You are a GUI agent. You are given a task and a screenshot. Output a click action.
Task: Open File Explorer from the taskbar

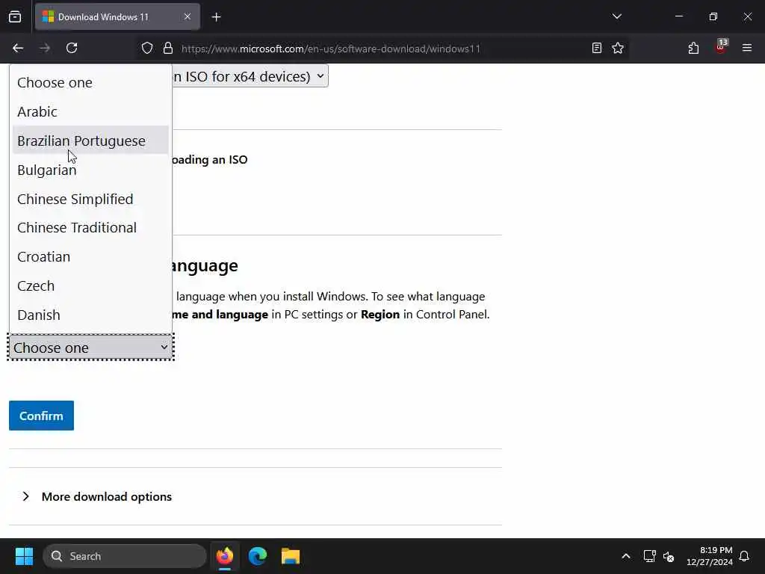tap(291, 556)
